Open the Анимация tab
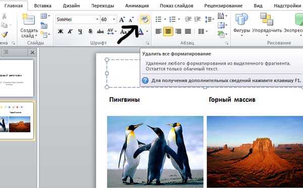303x188 pixels. (x=137, y=6)
